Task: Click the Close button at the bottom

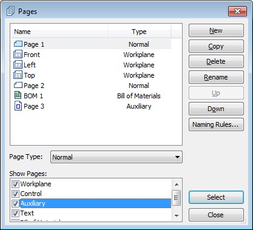Action: click(x=216, y=215)
